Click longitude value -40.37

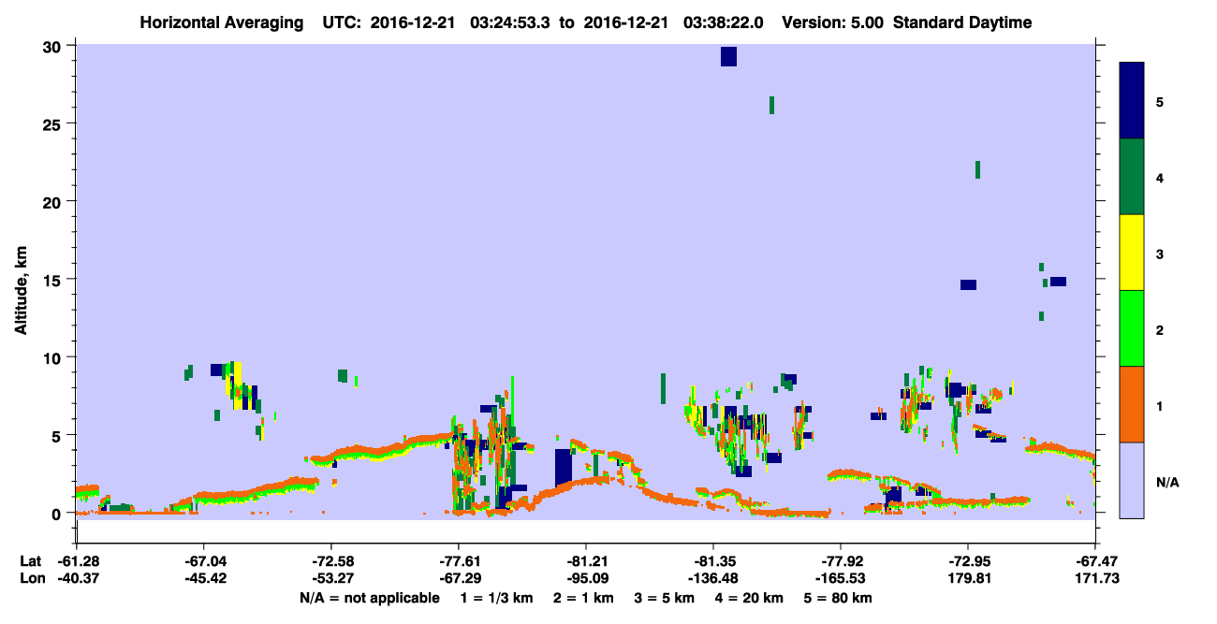pos(76,578)
